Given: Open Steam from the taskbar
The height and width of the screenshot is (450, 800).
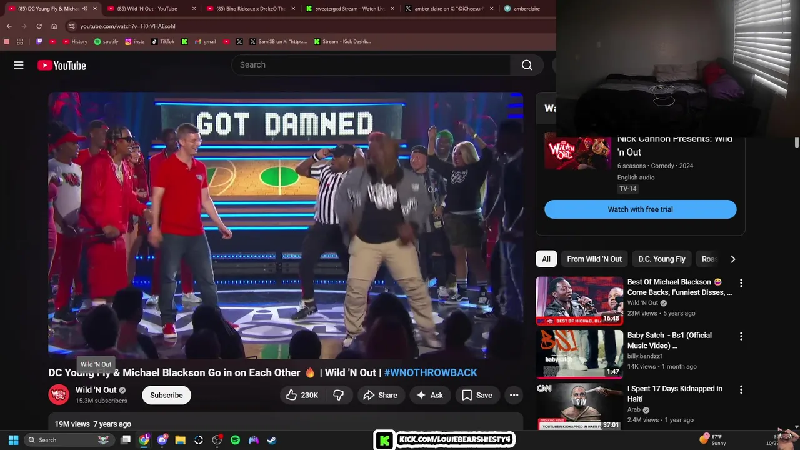Looking at the screenshot, I should [272, 440].
